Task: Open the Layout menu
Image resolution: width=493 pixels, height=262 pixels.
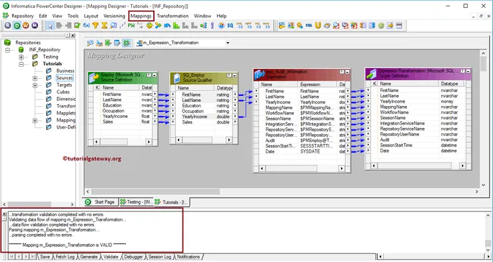Action: coord(91,16)
